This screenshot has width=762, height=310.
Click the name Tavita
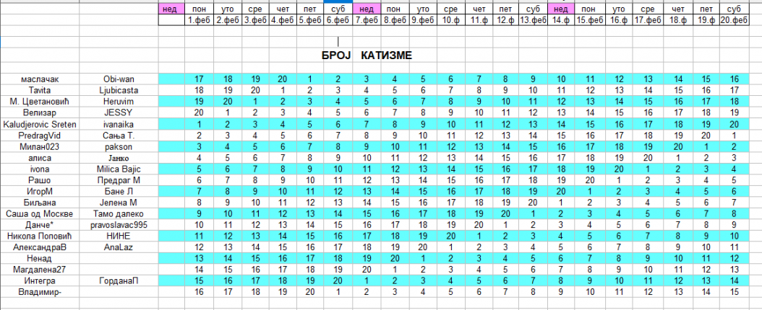coord(40,90)
